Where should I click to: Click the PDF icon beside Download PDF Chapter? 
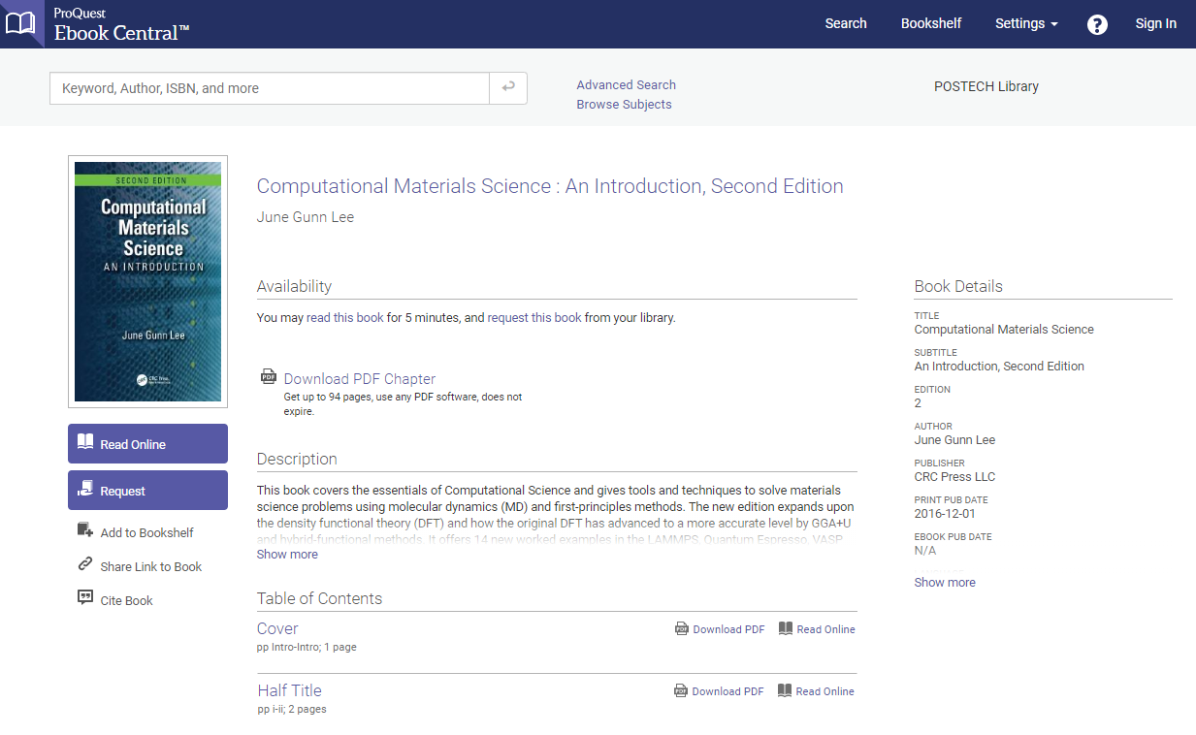269,377
